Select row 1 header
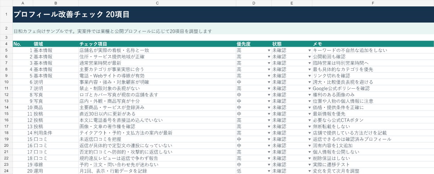Image resolution: width=434 pixels, height=174 pixels. tap(6, 15)
